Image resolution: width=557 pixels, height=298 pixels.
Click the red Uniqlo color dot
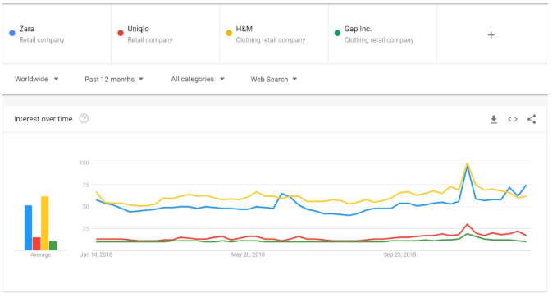tap(121, 33)
